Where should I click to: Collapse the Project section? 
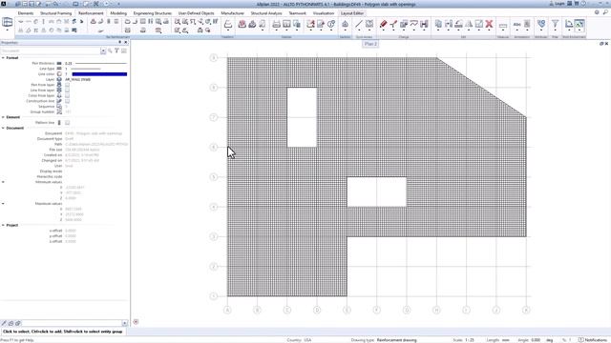[x=3, y=225]
